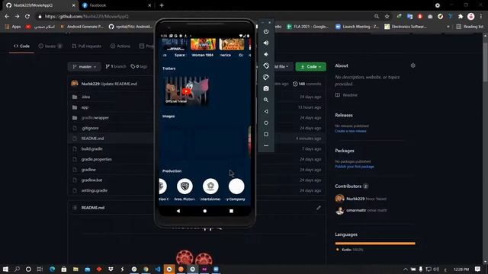The width and height of the screenshot is (488, 274).
Task: Click the emulator sidebar overview square icon
Action: (x=266, y=134)
